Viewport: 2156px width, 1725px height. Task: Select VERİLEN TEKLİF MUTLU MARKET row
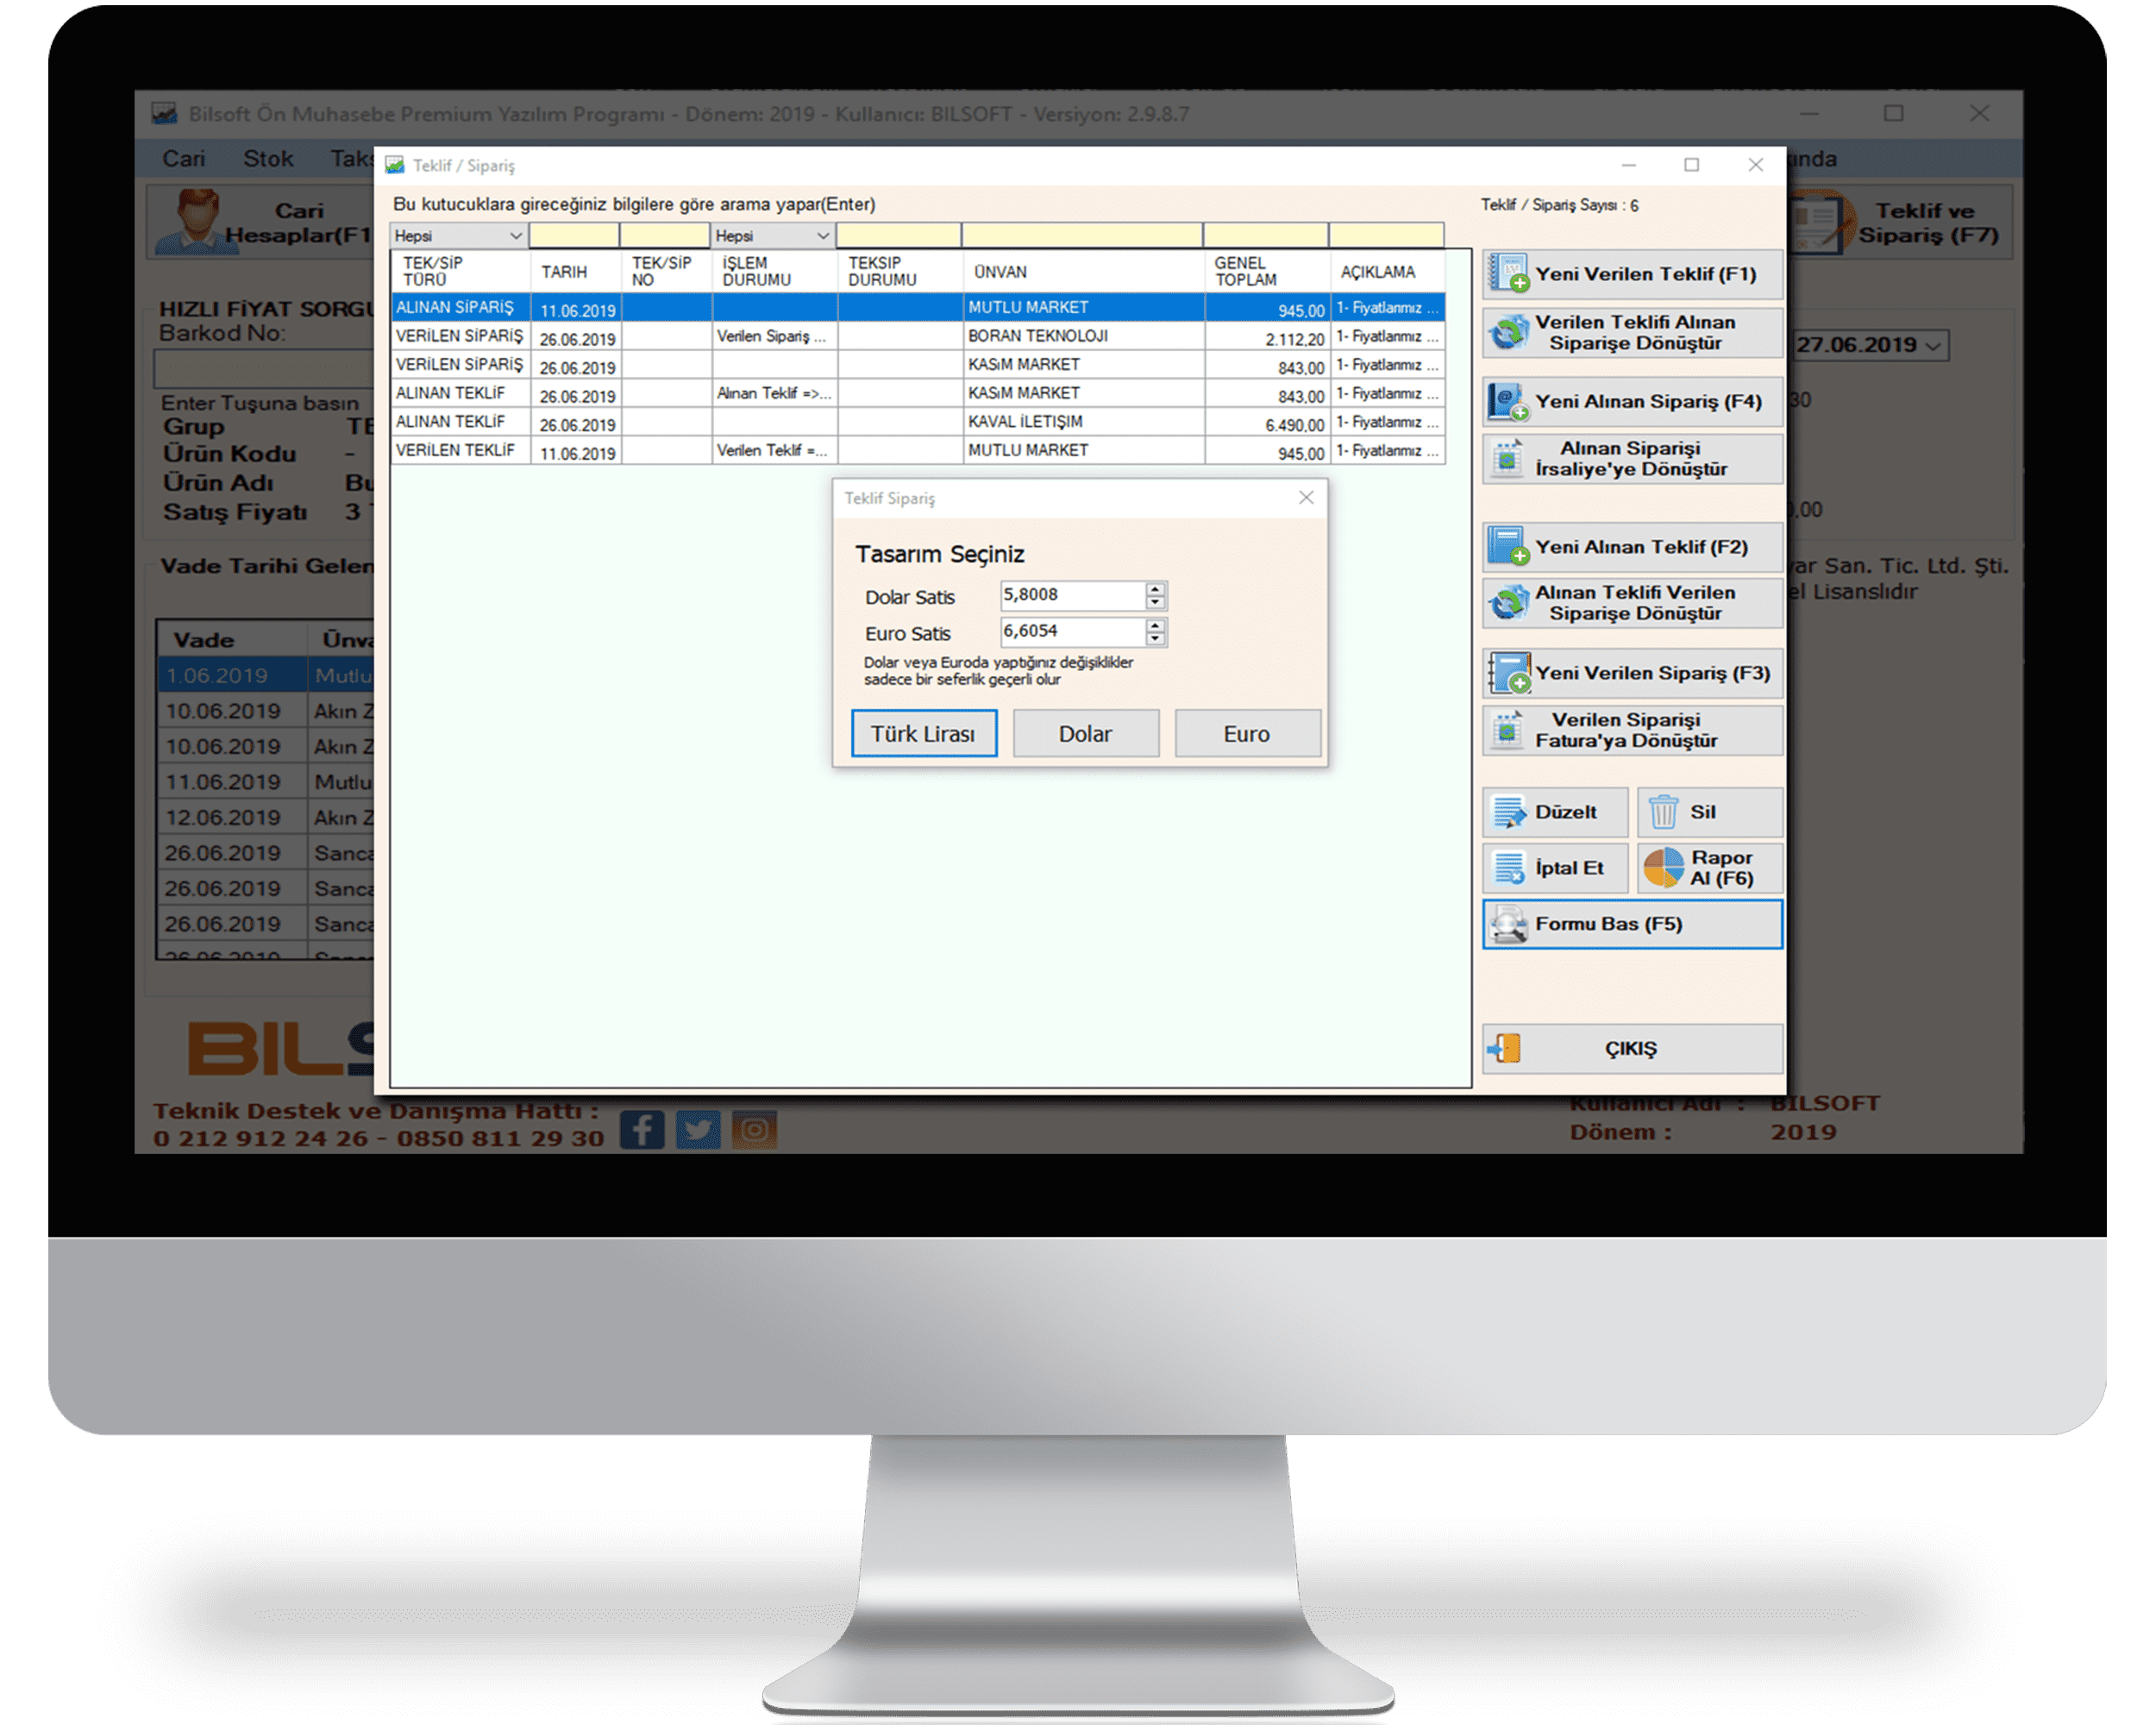[x=917, y=451]
